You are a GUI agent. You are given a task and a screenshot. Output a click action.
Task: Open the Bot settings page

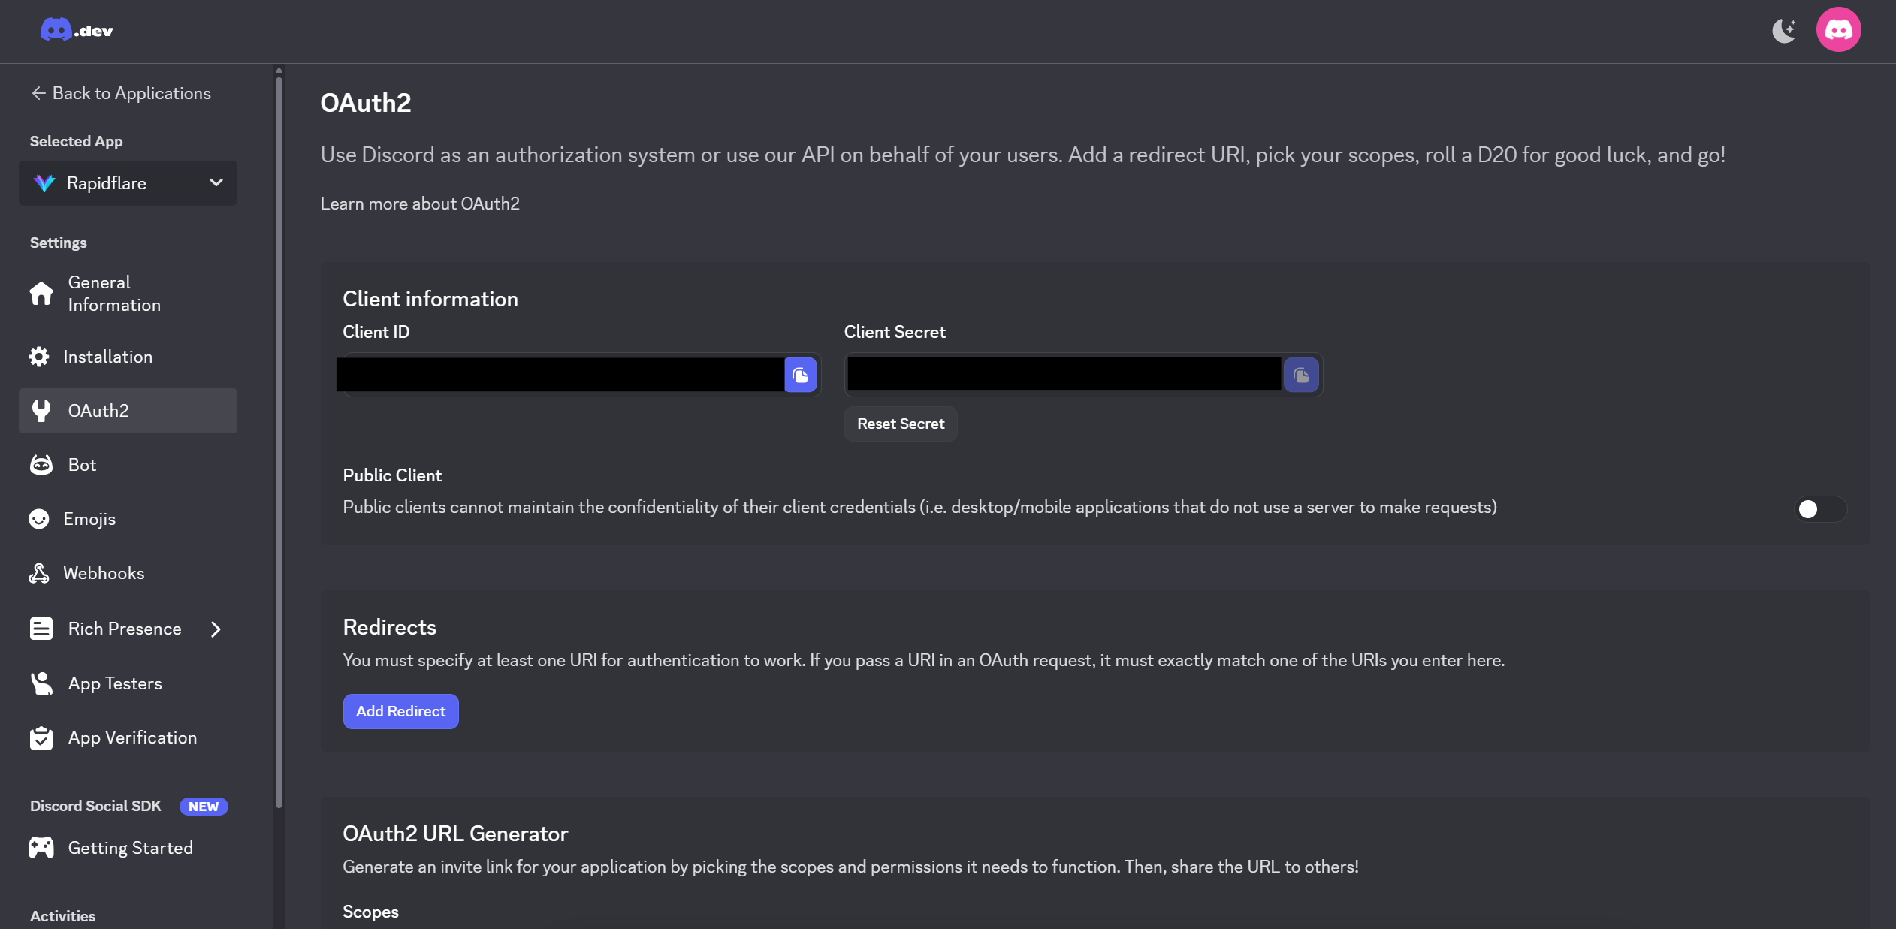tap(82, 465)
